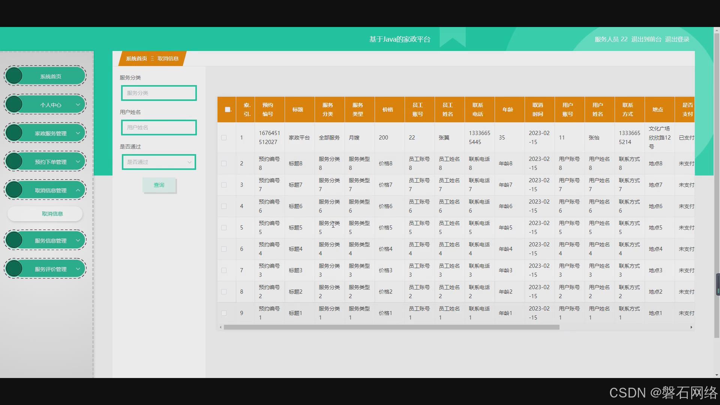The height and width of the screenshot is (405, 720).
Task: Click the table's right scroll arrow
Action: [x=691, y=327]
